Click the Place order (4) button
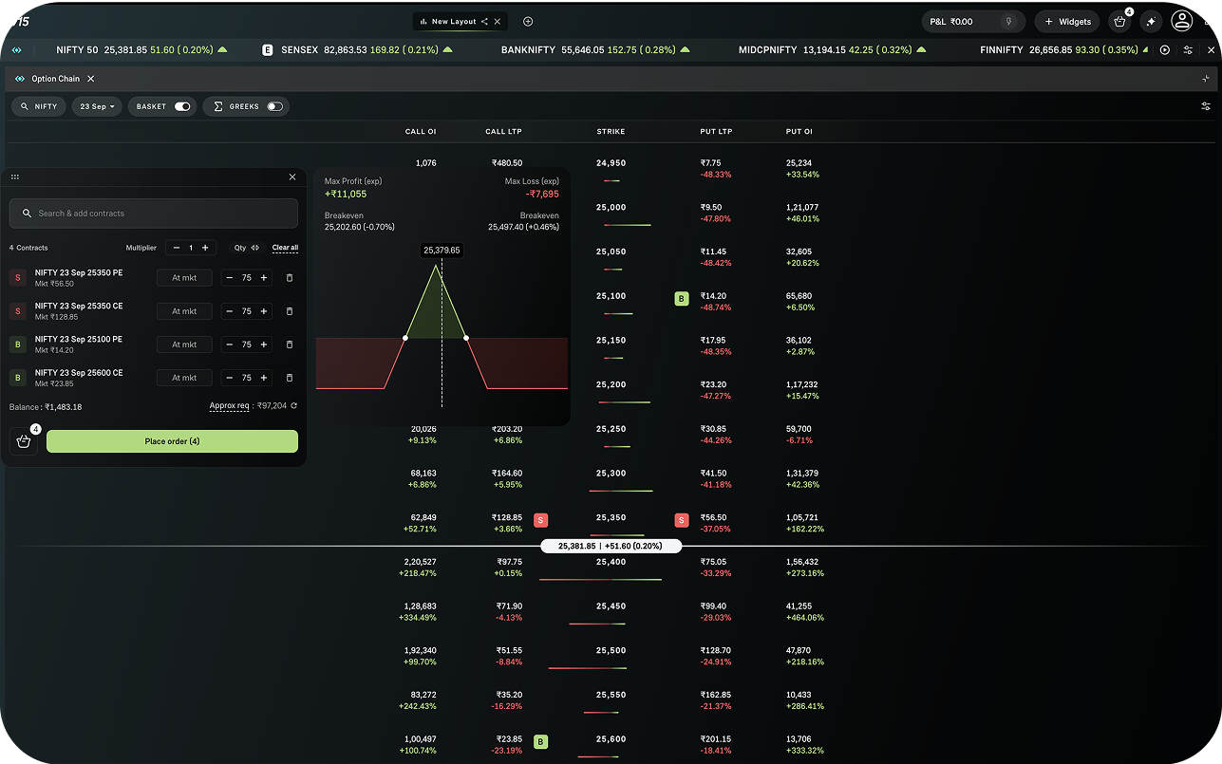Screen dimensions: 1222x764 (172, 441)
